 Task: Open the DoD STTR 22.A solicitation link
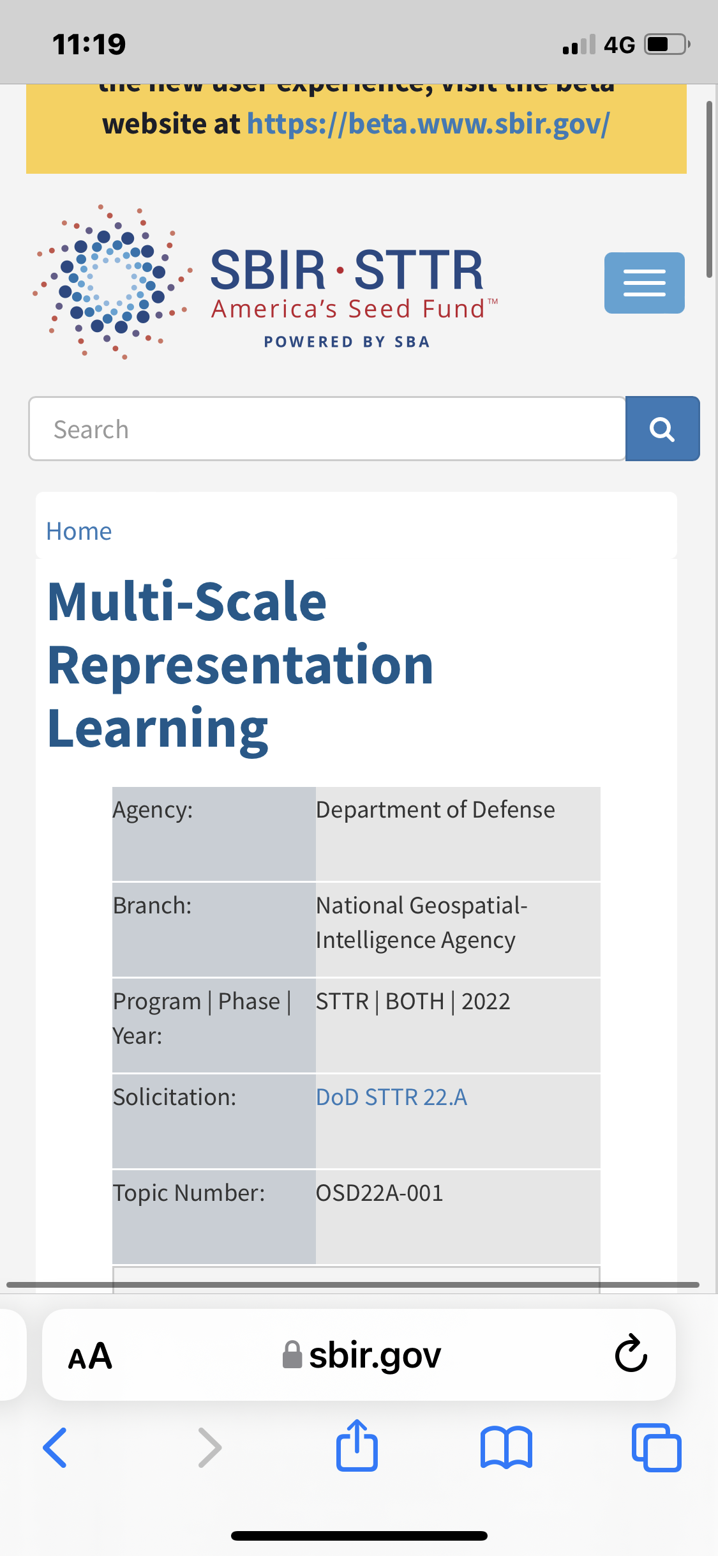pos(392,1097)
